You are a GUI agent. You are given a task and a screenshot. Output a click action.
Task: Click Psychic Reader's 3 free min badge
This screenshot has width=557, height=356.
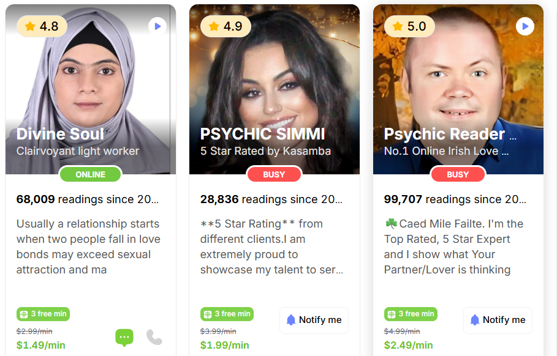(x=411, y=314)
